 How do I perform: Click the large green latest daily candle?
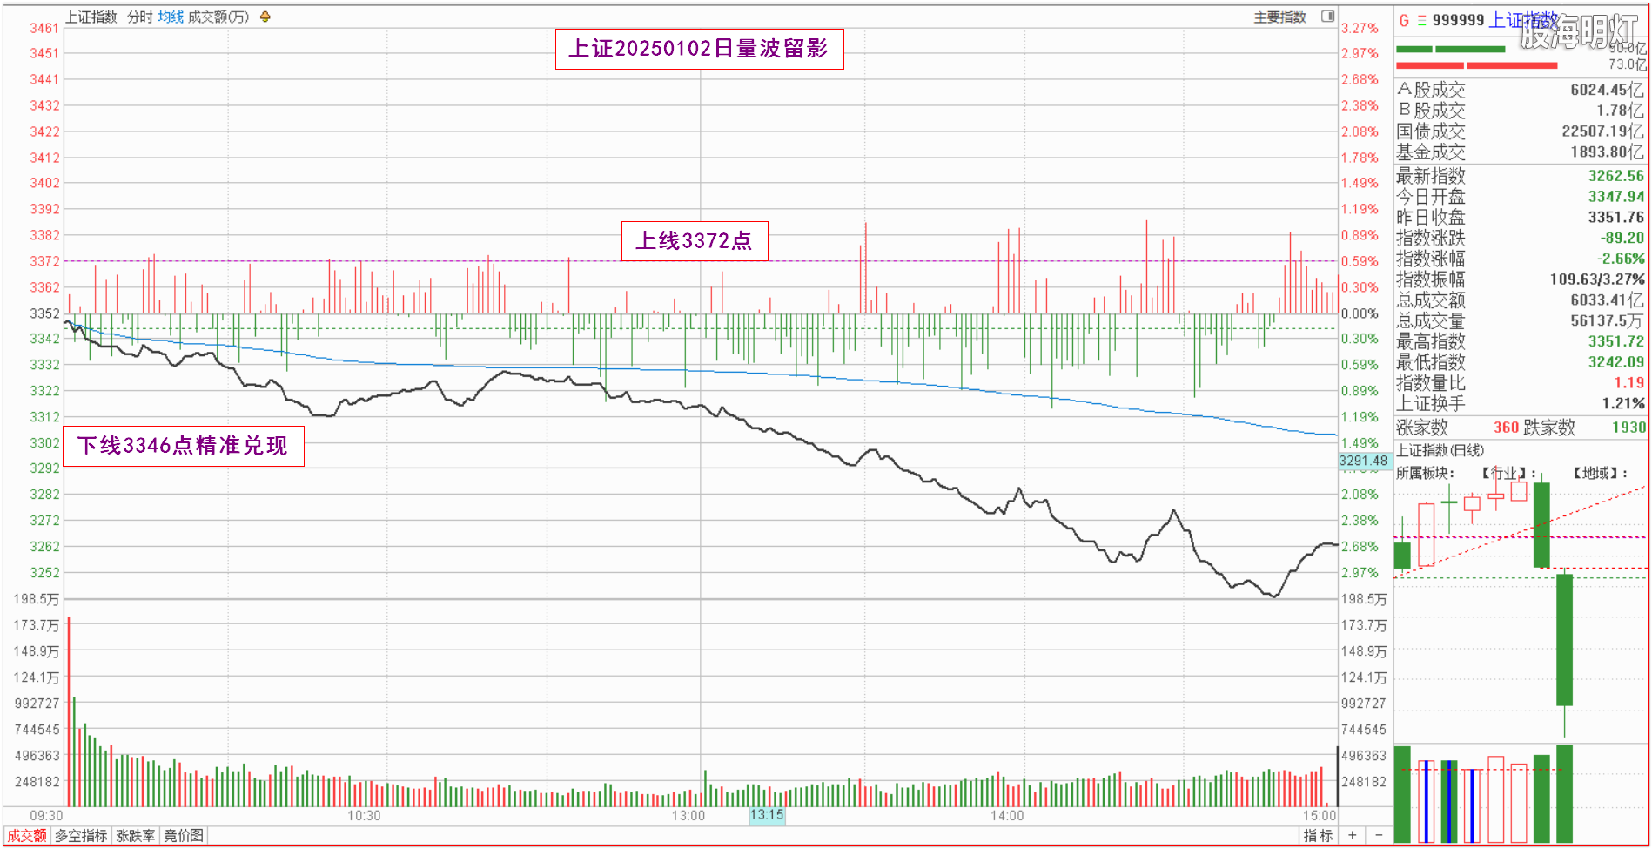tap(1564, 640)
